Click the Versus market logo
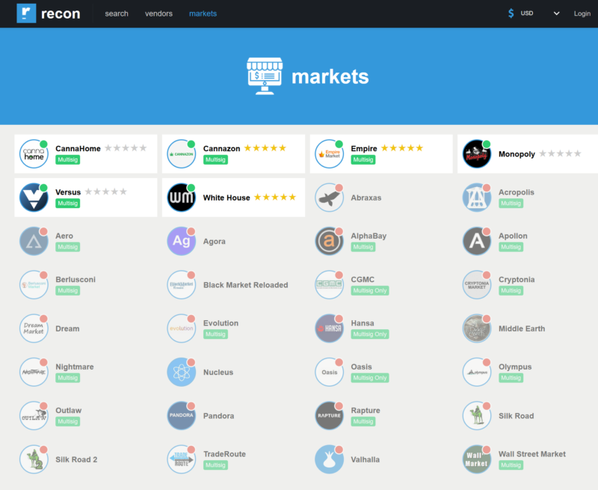 pos(34,197)
